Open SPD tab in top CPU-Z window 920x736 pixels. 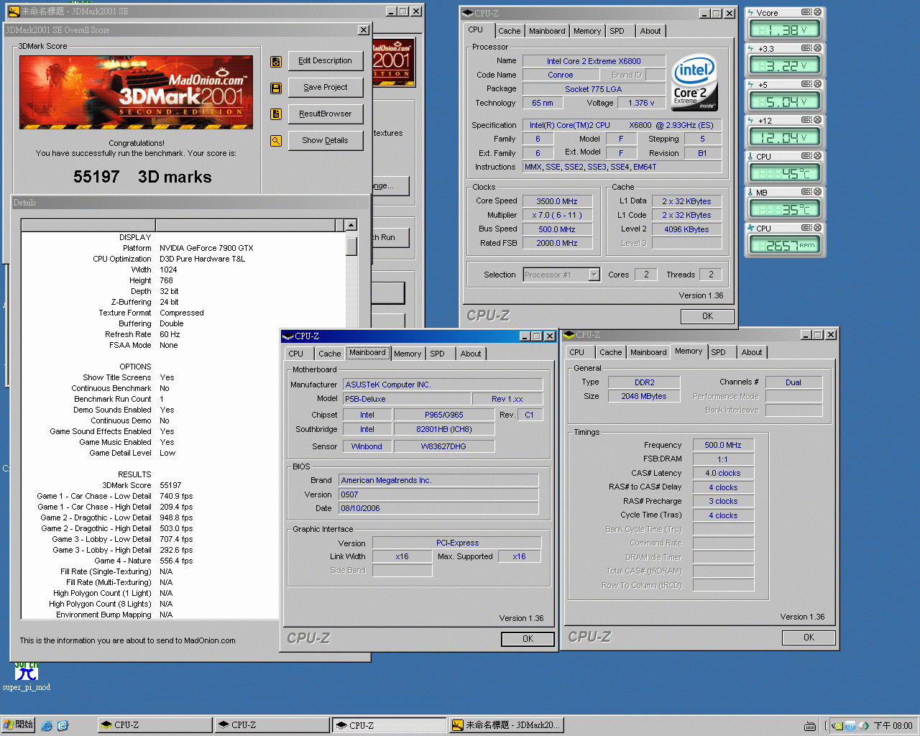pyautogui.click(x=617, y=31)
